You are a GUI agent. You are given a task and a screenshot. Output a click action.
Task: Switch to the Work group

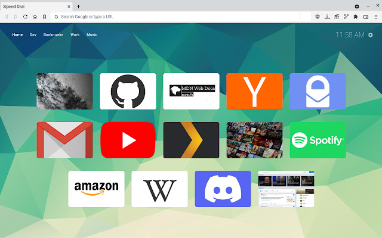coord(75,35)
